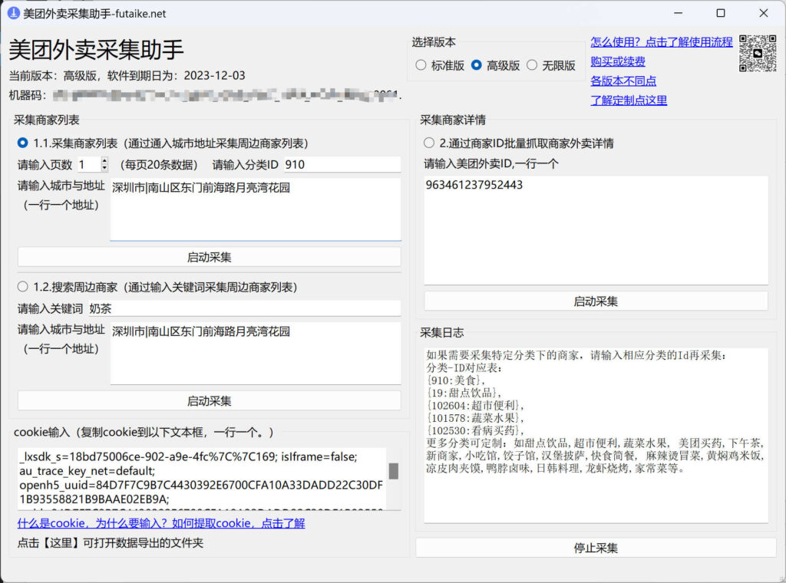The height and width of the screenshot is (583, 786).
Task: Click the address box in section 1.2
Action: coord(255,353)
